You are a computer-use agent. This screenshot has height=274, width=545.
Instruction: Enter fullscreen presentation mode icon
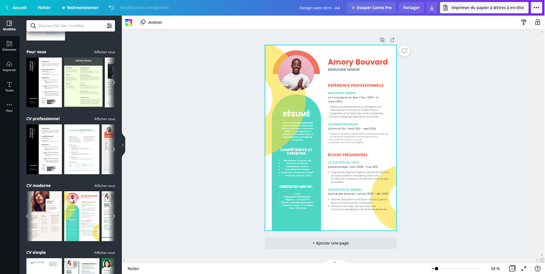(x=524, y=269)
